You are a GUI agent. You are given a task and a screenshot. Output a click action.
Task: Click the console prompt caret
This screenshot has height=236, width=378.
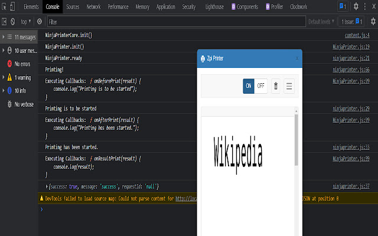[x=41, y=209]
